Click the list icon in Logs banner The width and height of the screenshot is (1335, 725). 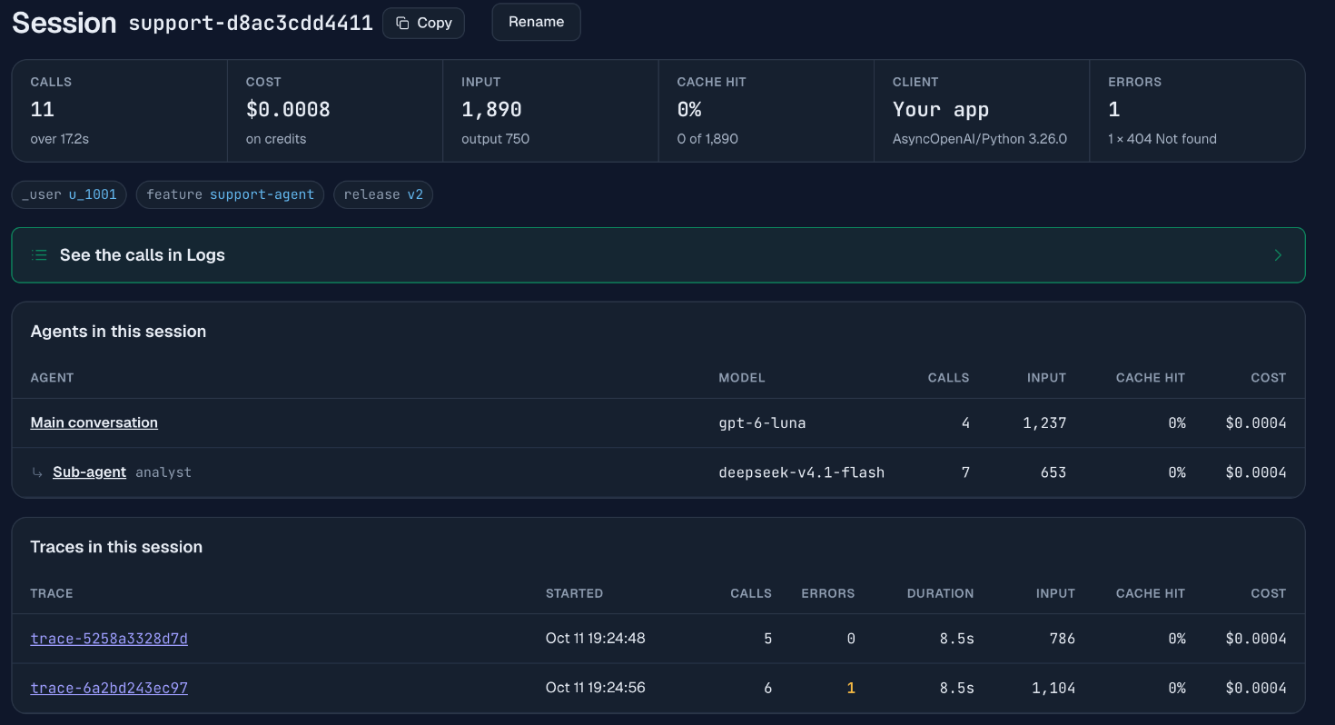pyautogui.click(x=39, y=255)
